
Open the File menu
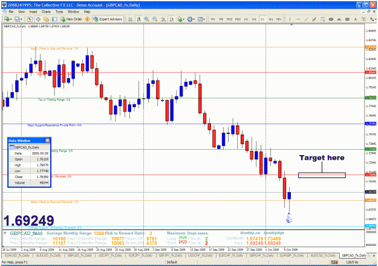[11, 12]
